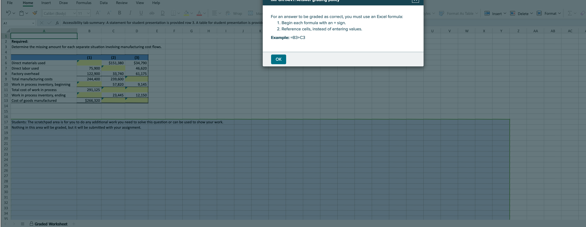Click the Select All corner triangle
The height and width of the screenshot is (227, 586).
coord(8,31)
